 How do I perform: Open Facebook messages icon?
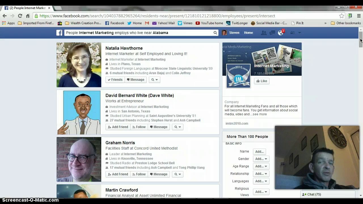pos(272,33)
